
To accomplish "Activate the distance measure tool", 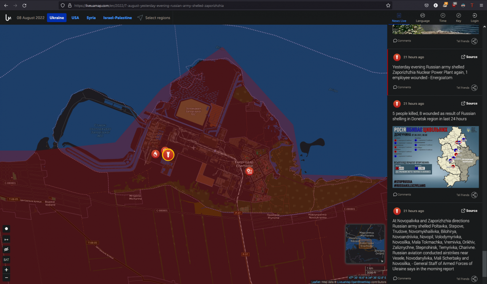I will point(6,239).
